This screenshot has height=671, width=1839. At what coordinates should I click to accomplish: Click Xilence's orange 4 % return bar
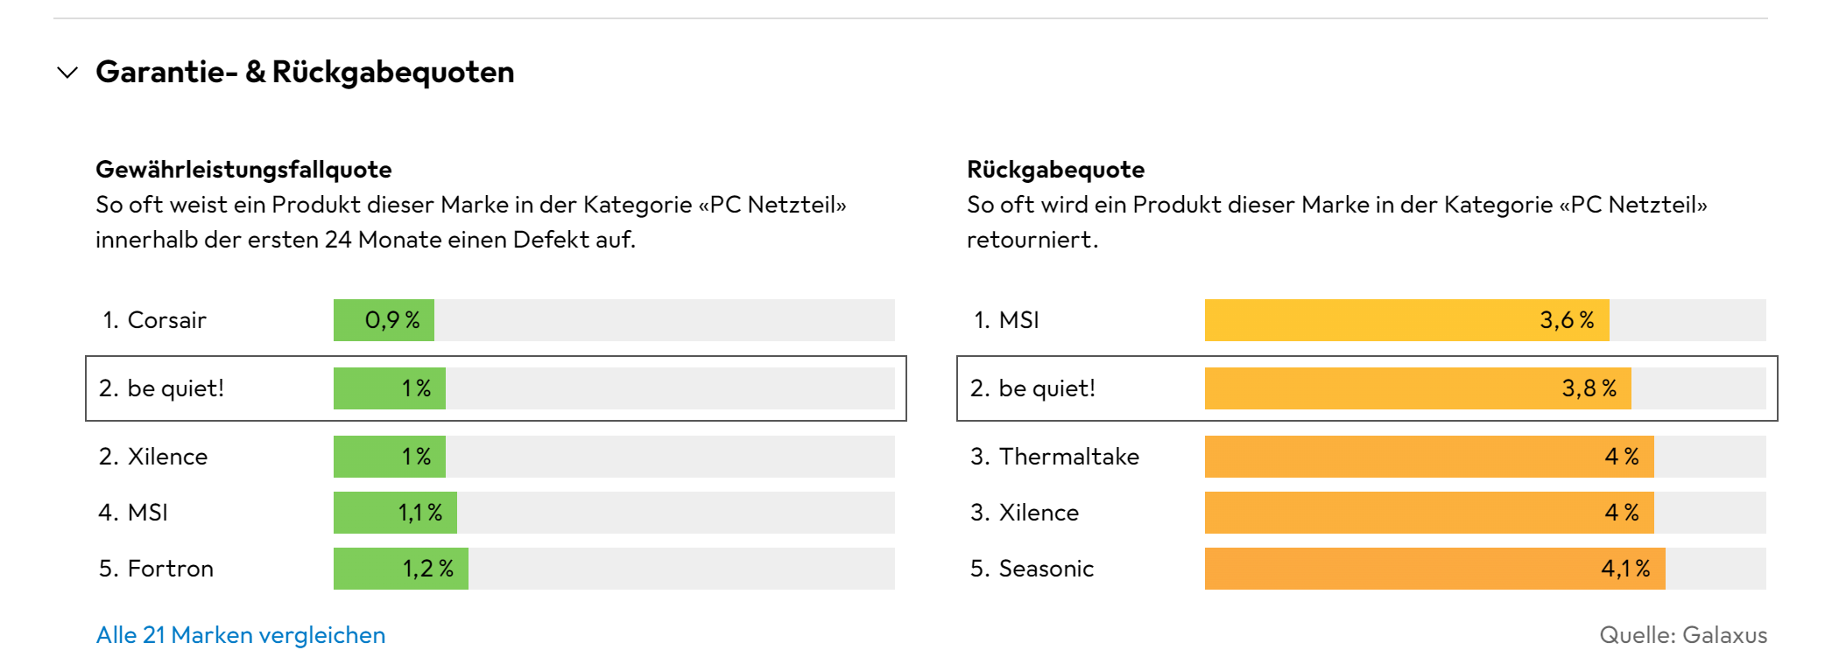coord(1429,513)
